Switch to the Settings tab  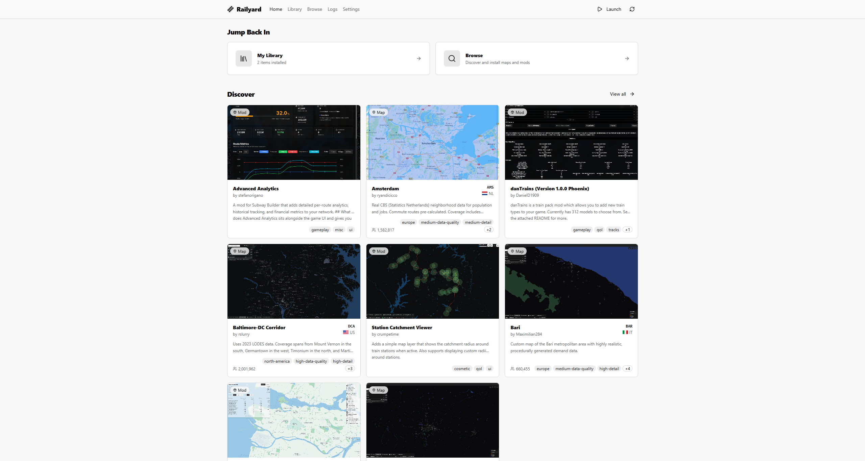(x=351, y=9)
